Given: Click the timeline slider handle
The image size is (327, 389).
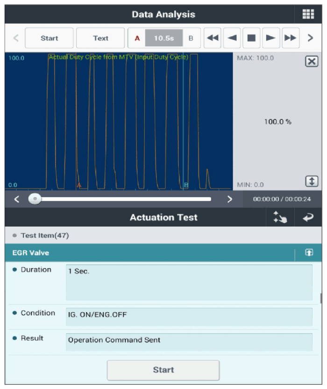Looking at the screenshot, I should (x=34, y=199).
